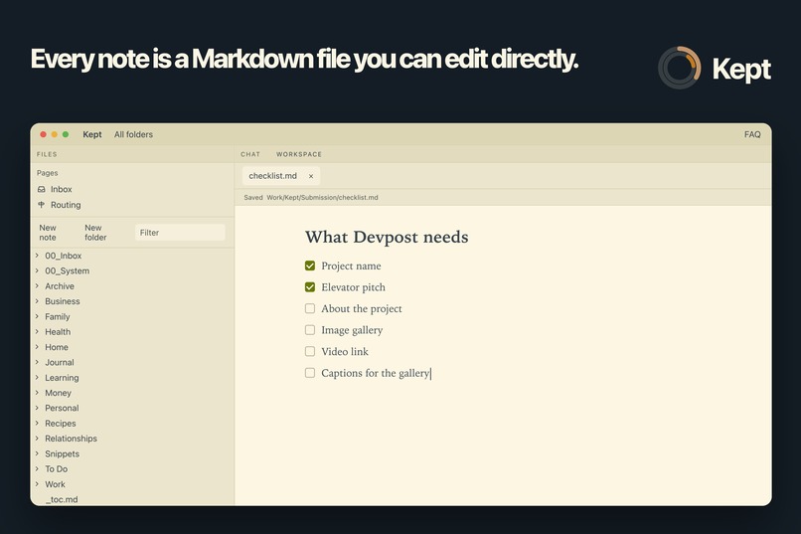Expand the Journal folder chevron
This screenshot has height=534, width=801.
tap(38, 362)
